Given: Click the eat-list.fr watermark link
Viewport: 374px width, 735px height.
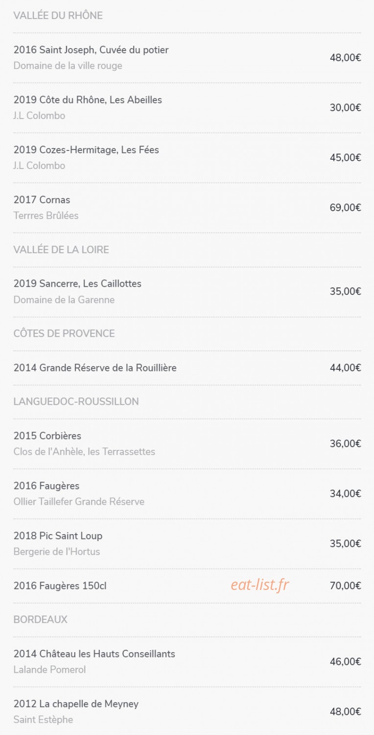Looking at the screenshot, I should click(260, 584).
